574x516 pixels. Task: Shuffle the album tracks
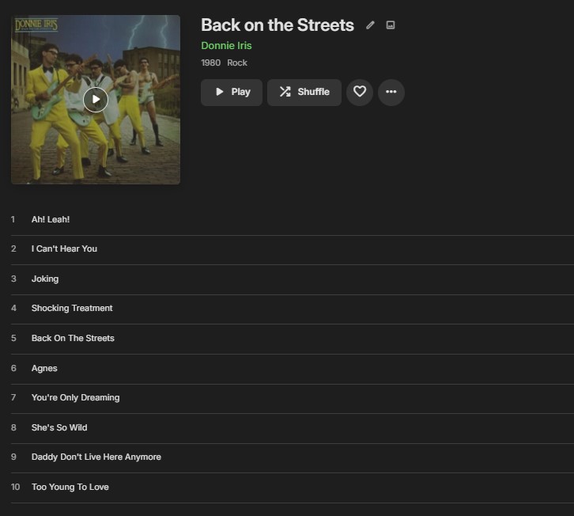click(304, 92)
